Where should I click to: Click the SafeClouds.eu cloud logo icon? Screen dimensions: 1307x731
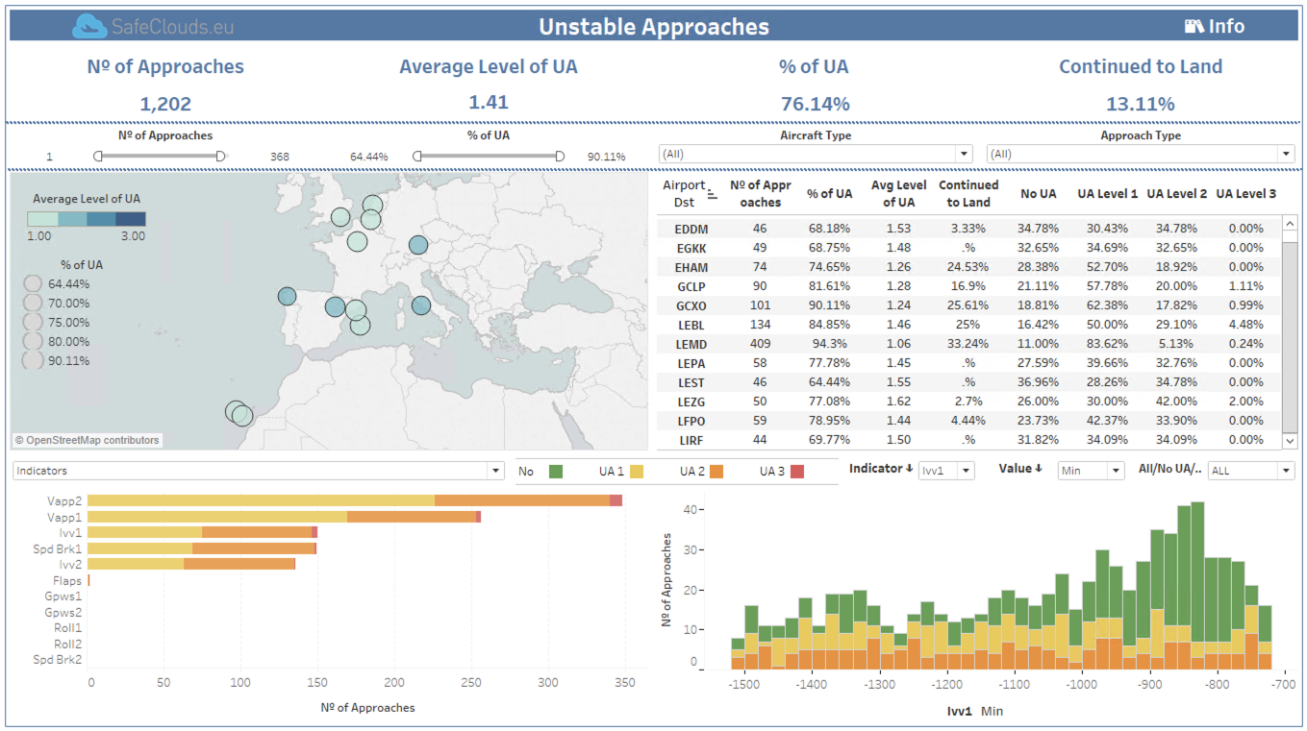pyautogui.click(x=89, y=26)
